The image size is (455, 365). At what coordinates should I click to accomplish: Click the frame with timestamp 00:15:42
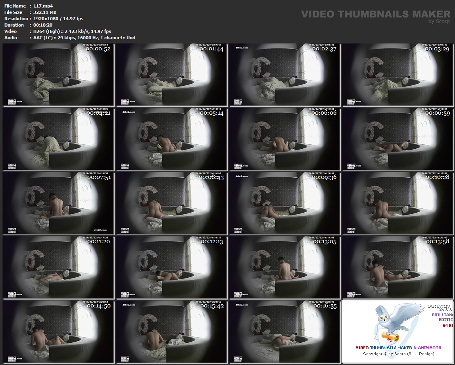[171, 332]
